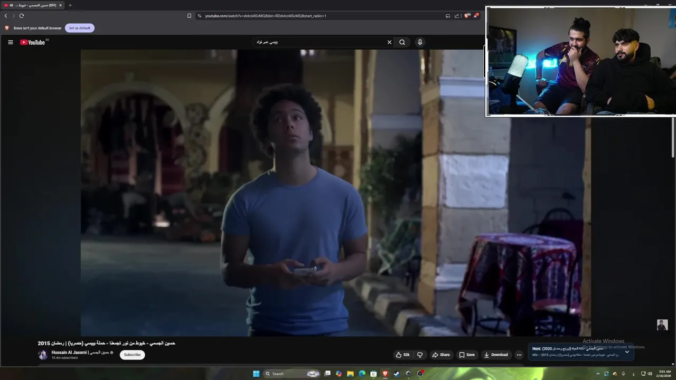The image size is (676, 380).
Task: Open the Windows Start menu
Action: click(x=256, y=374)
